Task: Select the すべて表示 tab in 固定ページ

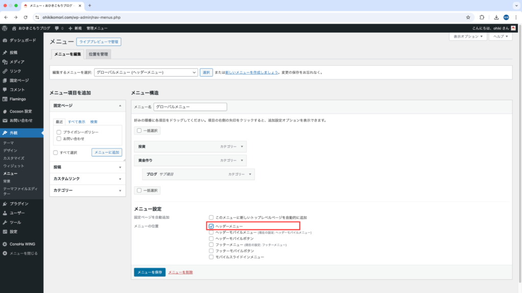Action: (x=76, y=122)
